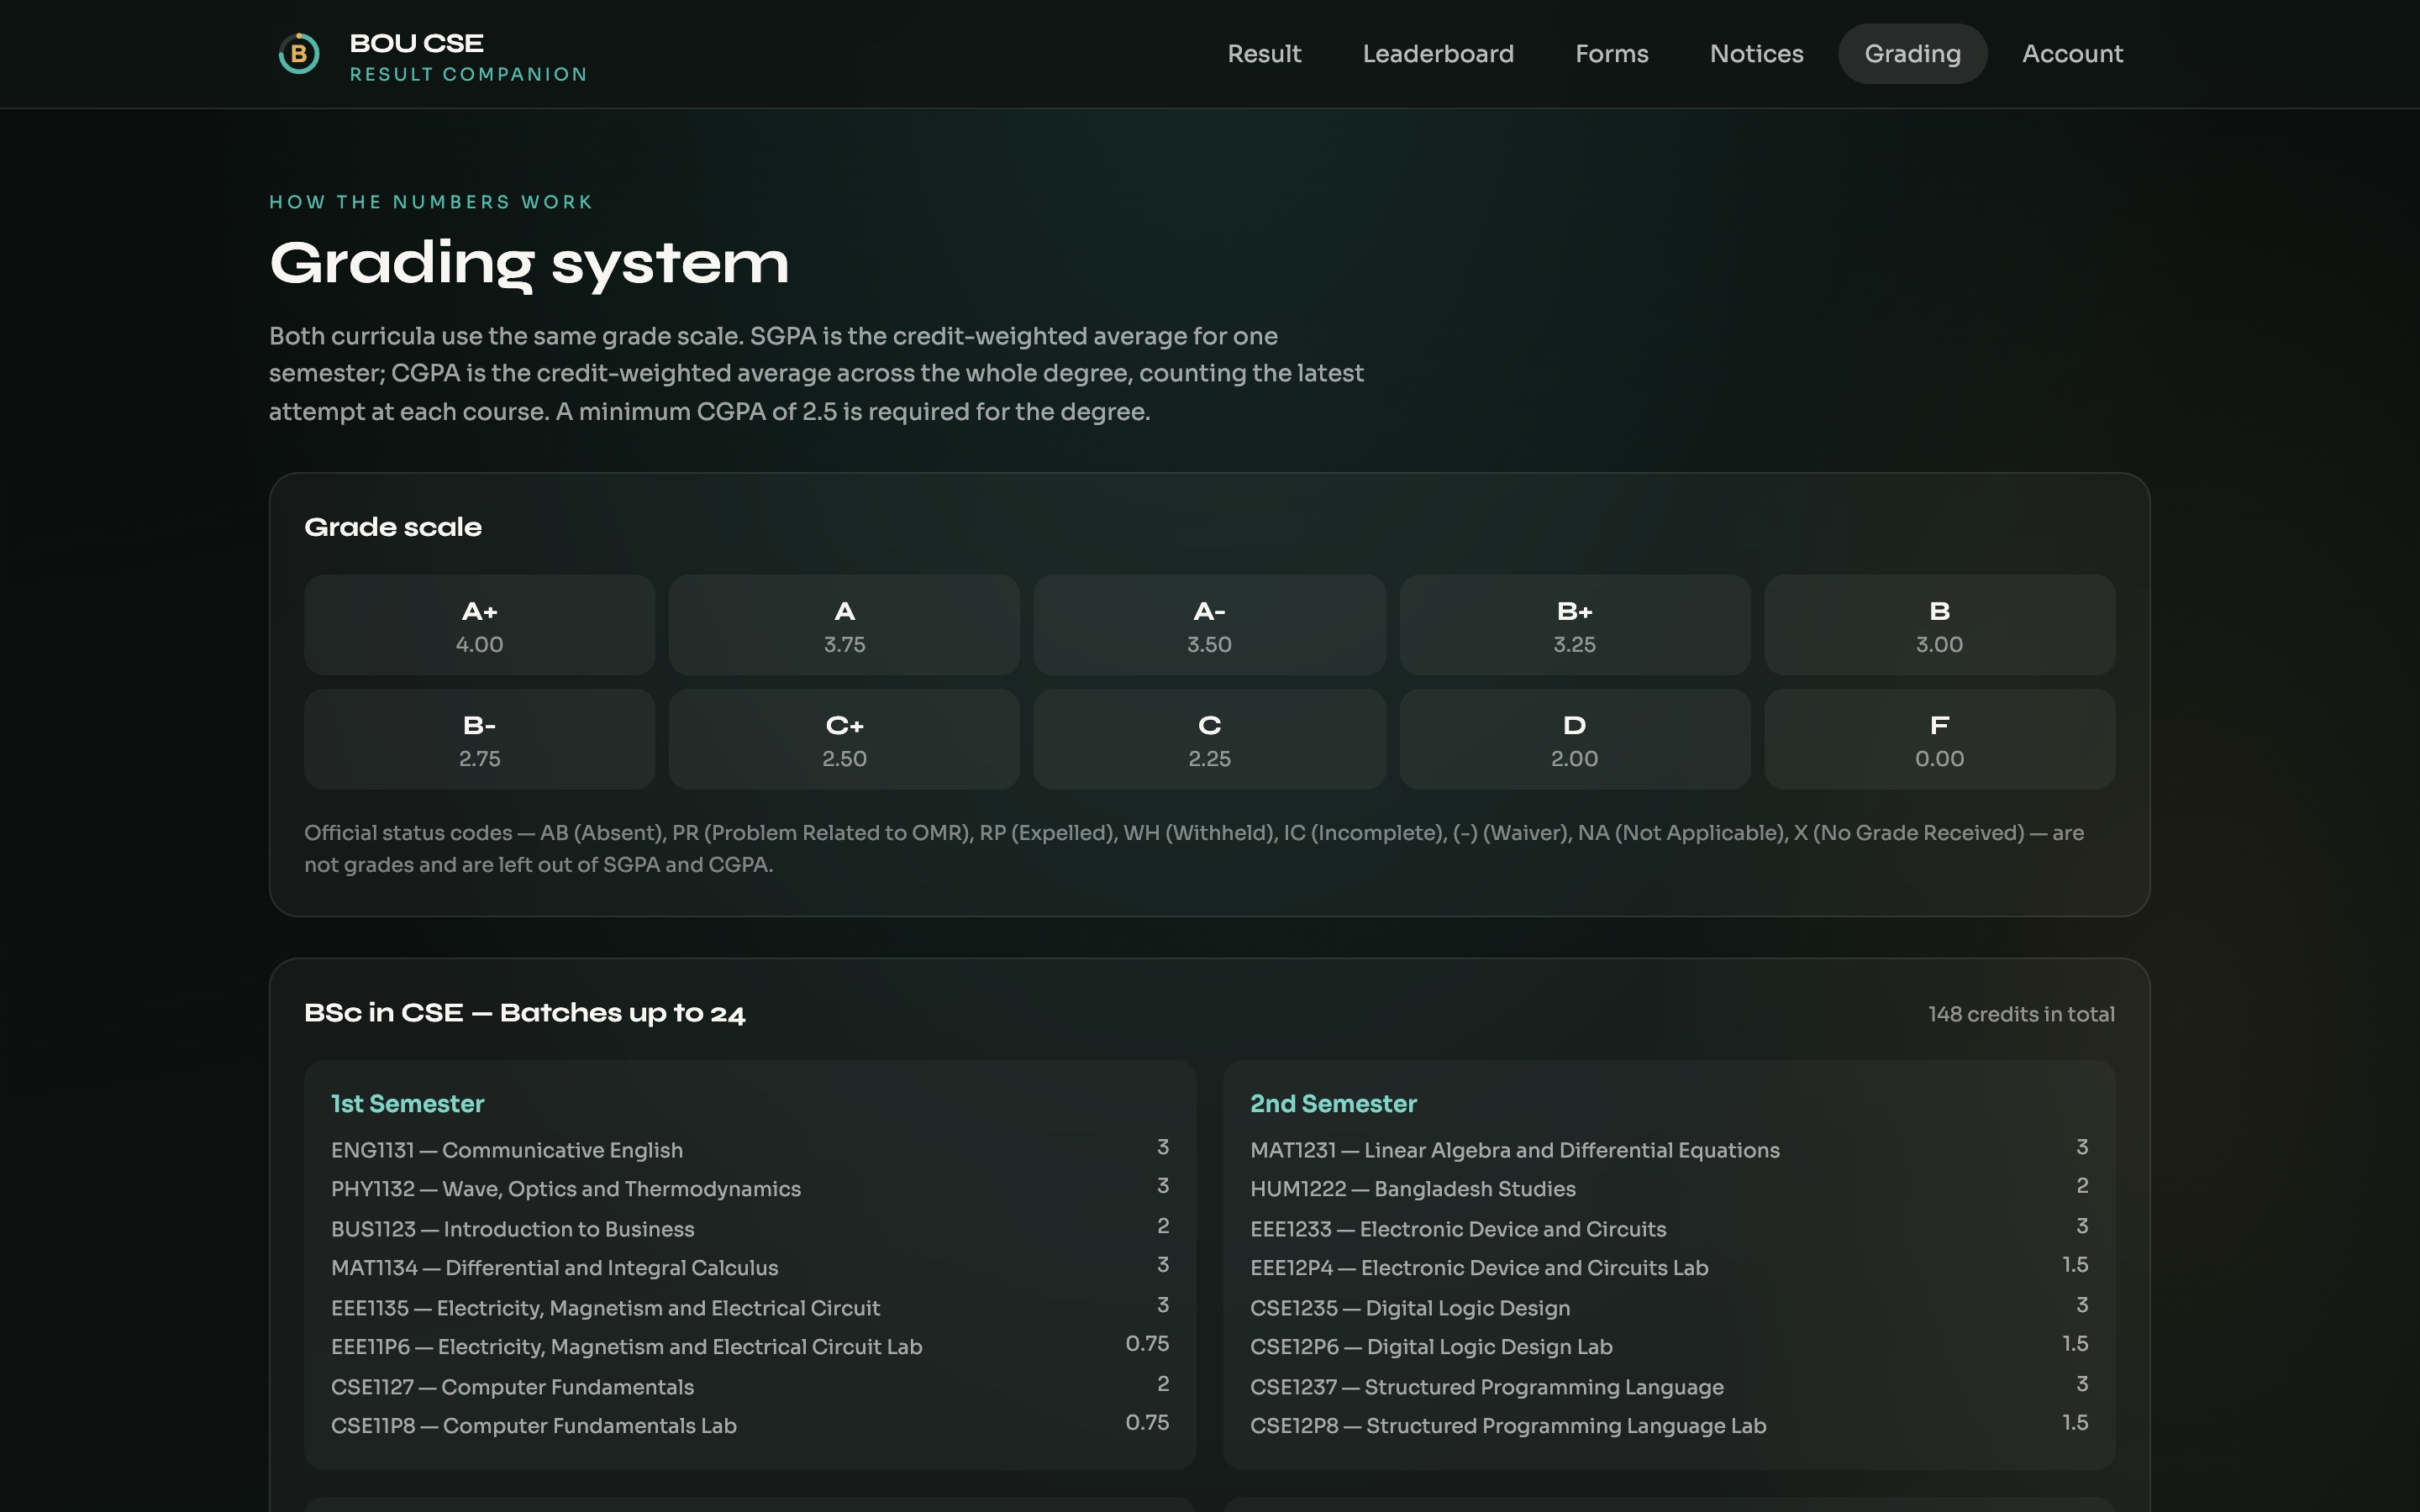2420x1512 pixels.
Task: Click CSE11P8 Computer Fundamentals Lab
Action: coord(750,1425)
